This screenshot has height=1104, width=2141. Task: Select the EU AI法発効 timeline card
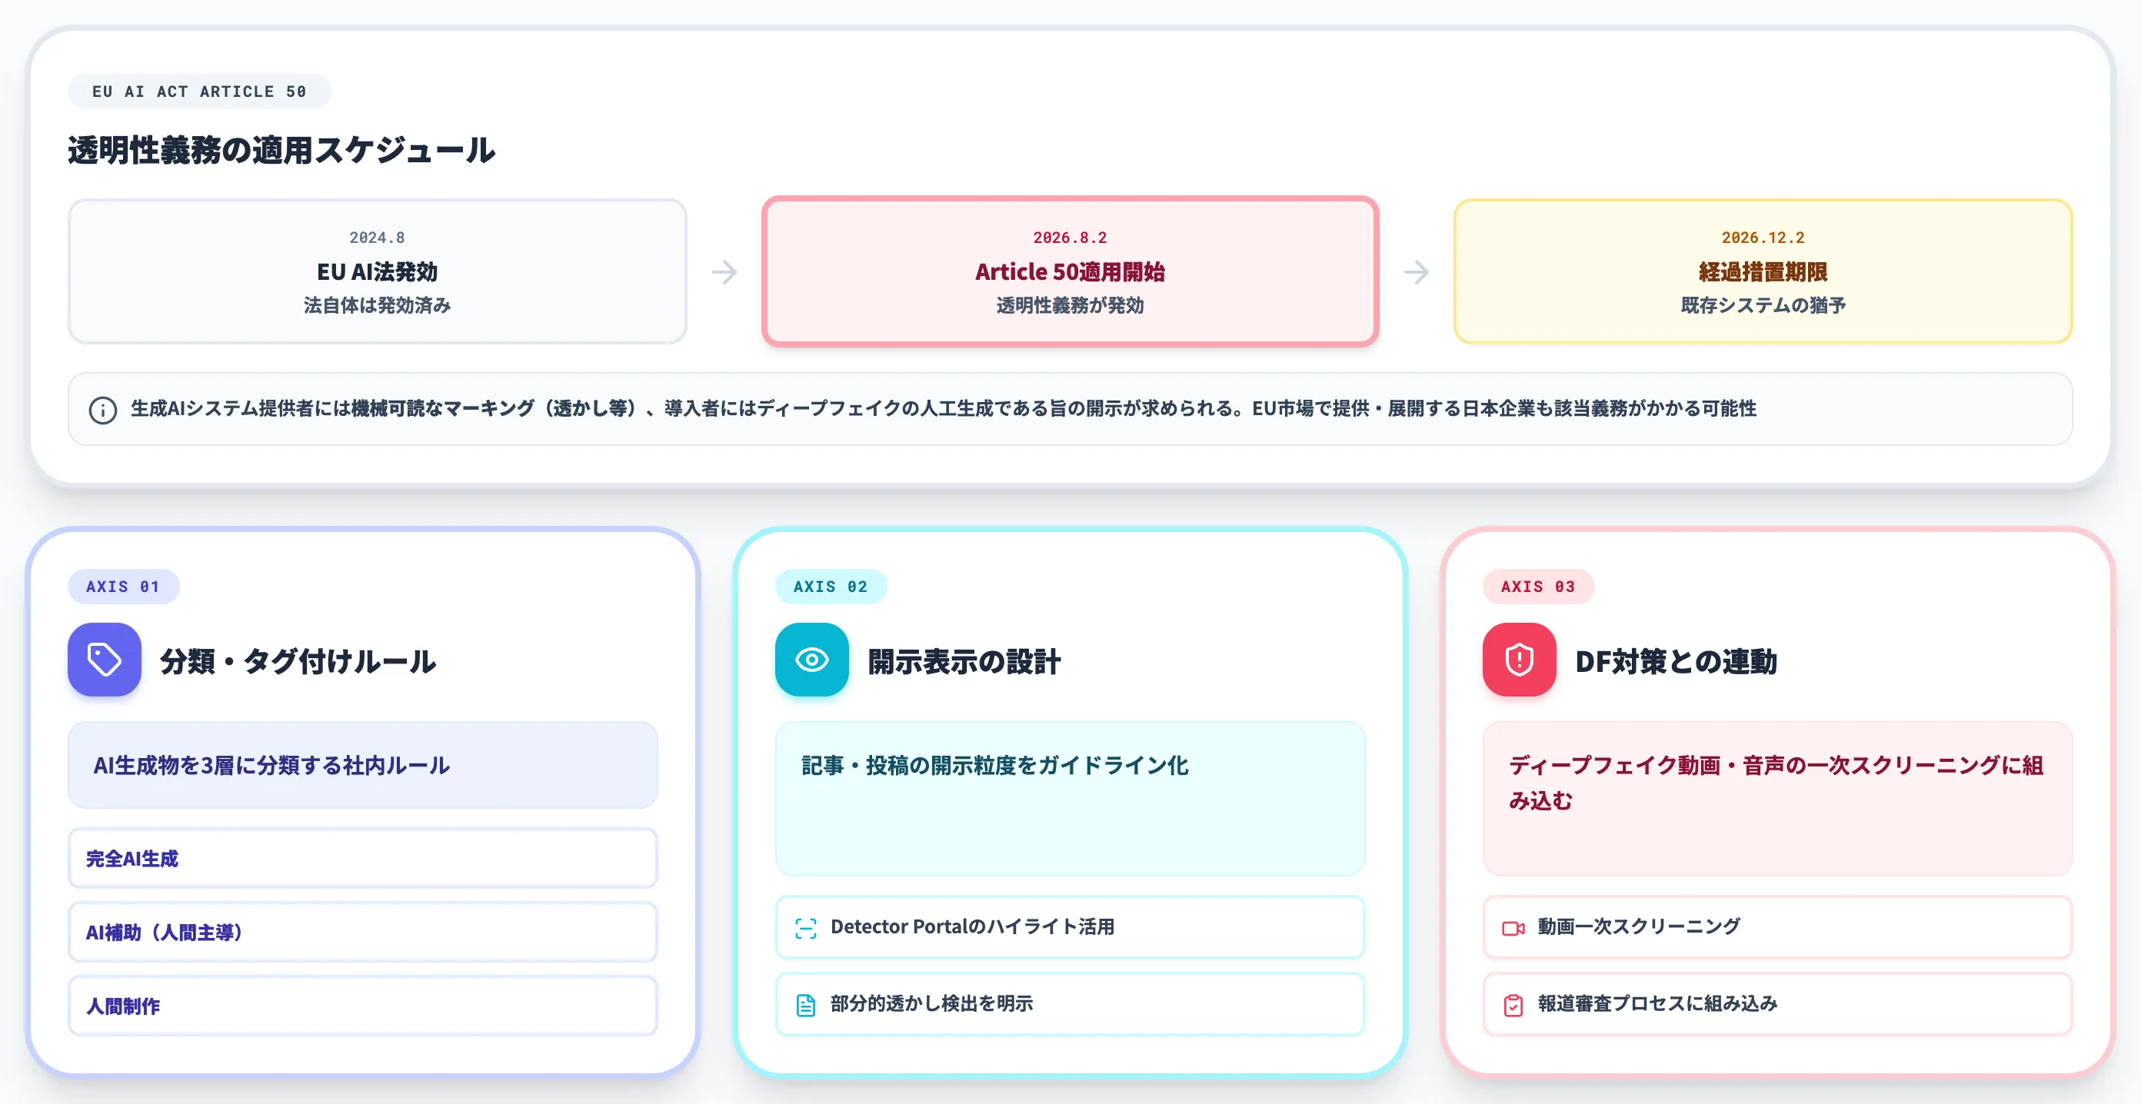pyautogui.click(x=378, y=271)
